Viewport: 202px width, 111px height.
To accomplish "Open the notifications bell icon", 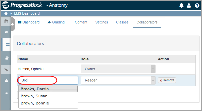I will [x=181, y=6].
